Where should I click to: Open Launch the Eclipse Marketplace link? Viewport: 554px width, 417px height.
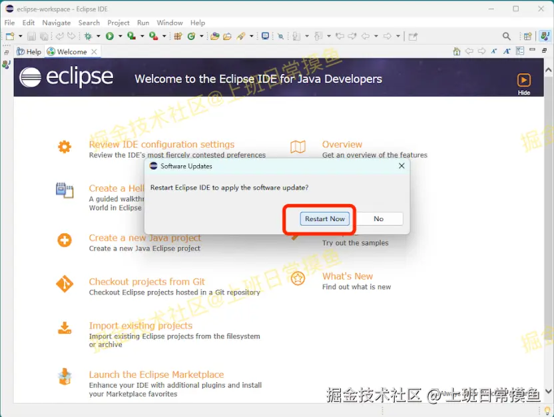[156, 374]
